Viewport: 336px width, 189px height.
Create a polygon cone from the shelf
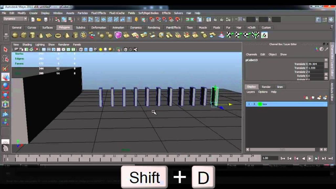[x=41, y=35]
